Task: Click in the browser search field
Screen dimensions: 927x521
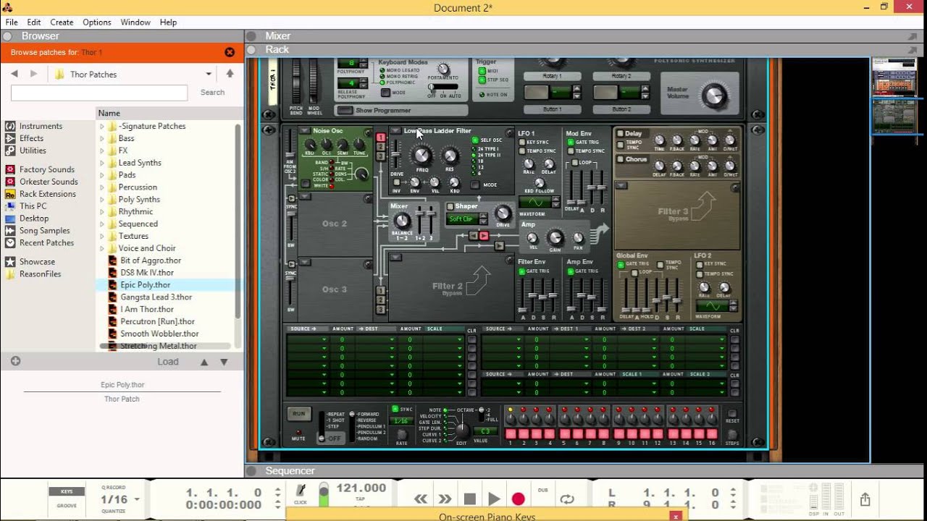Action: pos(99,93)
